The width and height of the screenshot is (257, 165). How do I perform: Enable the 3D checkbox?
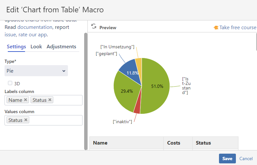pyautogui.click(x=10, y=83)
